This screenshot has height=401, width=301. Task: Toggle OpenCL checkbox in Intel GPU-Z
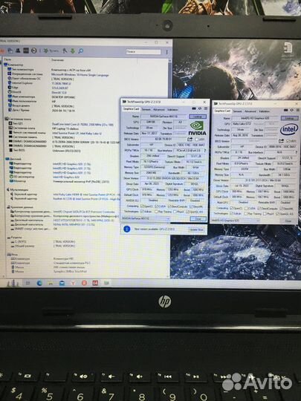[x=232, y=208]
